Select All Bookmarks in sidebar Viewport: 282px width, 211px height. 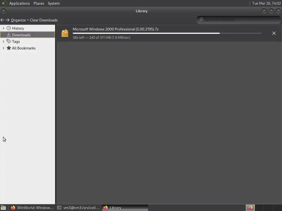28,48
